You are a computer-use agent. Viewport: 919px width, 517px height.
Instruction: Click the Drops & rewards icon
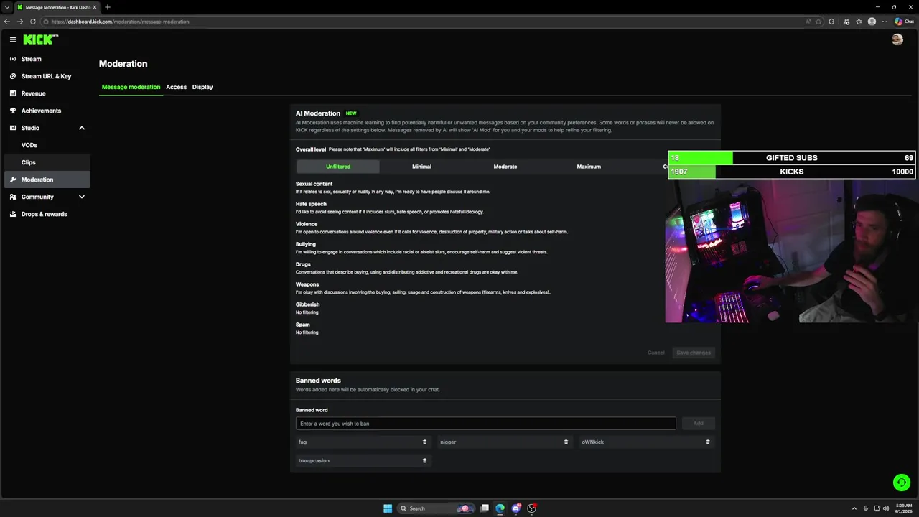13,214
